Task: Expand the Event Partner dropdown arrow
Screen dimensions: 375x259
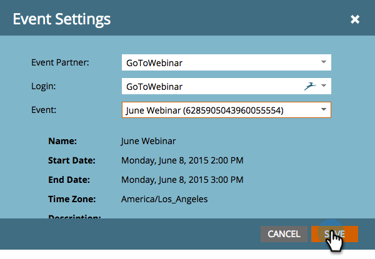Action: click(323, 62)
